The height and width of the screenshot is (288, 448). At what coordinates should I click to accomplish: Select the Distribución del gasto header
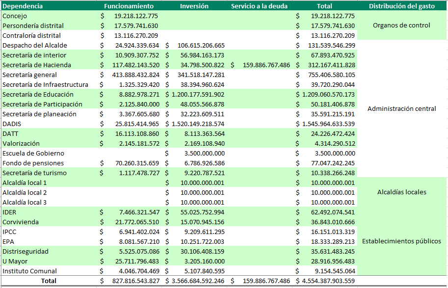click(401, 6)
